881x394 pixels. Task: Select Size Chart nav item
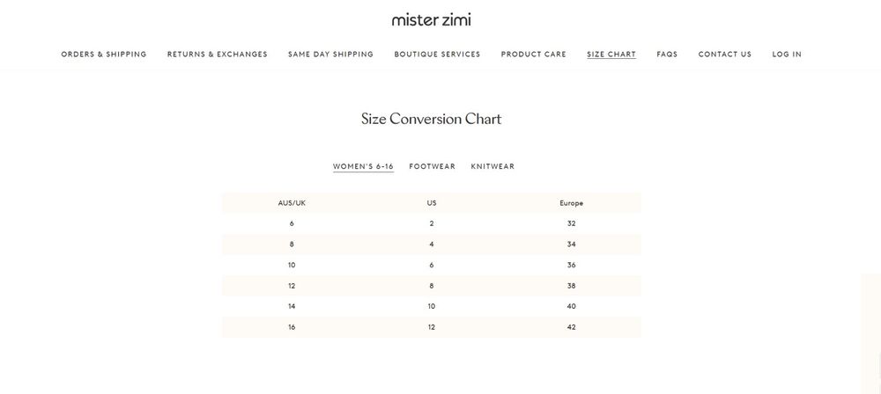[611, 55]
